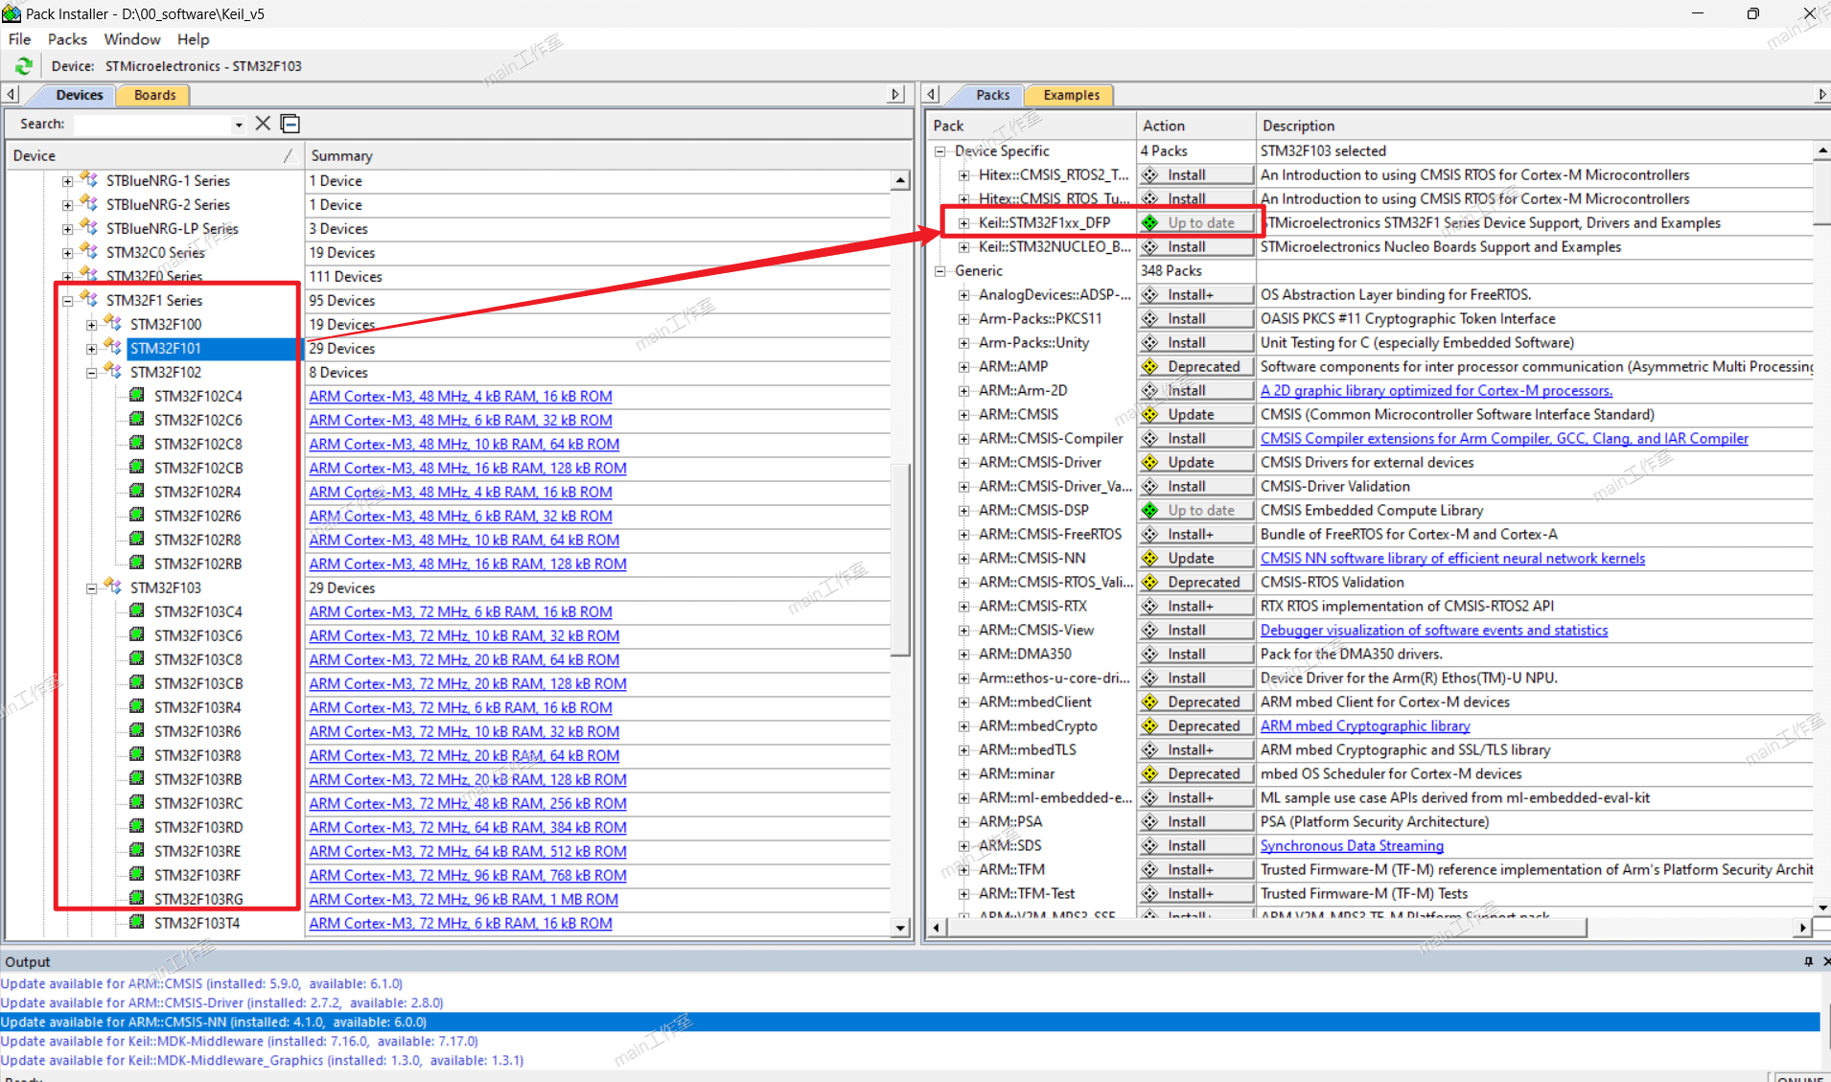Collapse the Device Specific packs group
This screenshot has width=1831, height=1082.
click(x=940, y=151)
